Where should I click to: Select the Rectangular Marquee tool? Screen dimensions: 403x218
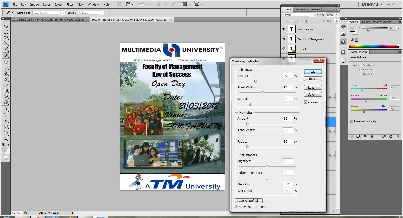[6, 32]
